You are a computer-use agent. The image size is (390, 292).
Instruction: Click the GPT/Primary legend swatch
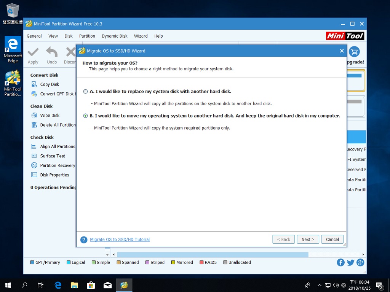tap(32, 262)
